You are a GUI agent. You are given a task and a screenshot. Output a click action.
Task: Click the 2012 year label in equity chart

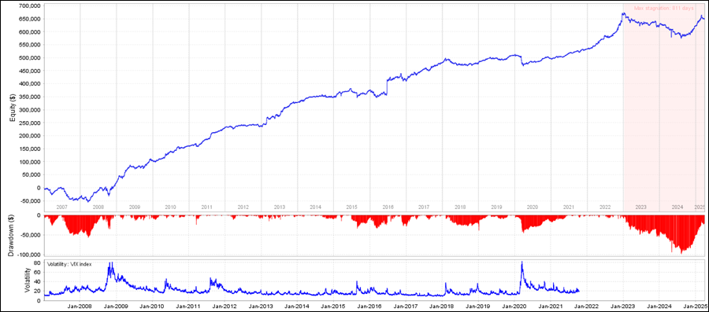click(x=243, y=207)
